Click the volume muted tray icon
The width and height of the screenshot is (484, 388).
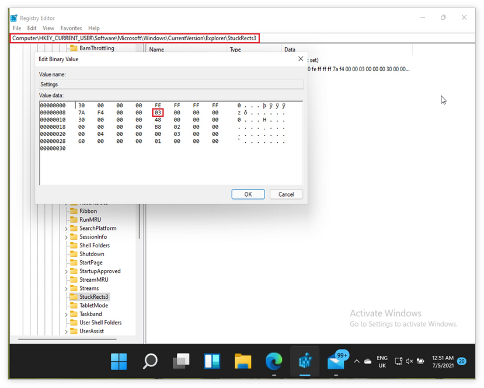pyautogui.click(x=409, y=362)
